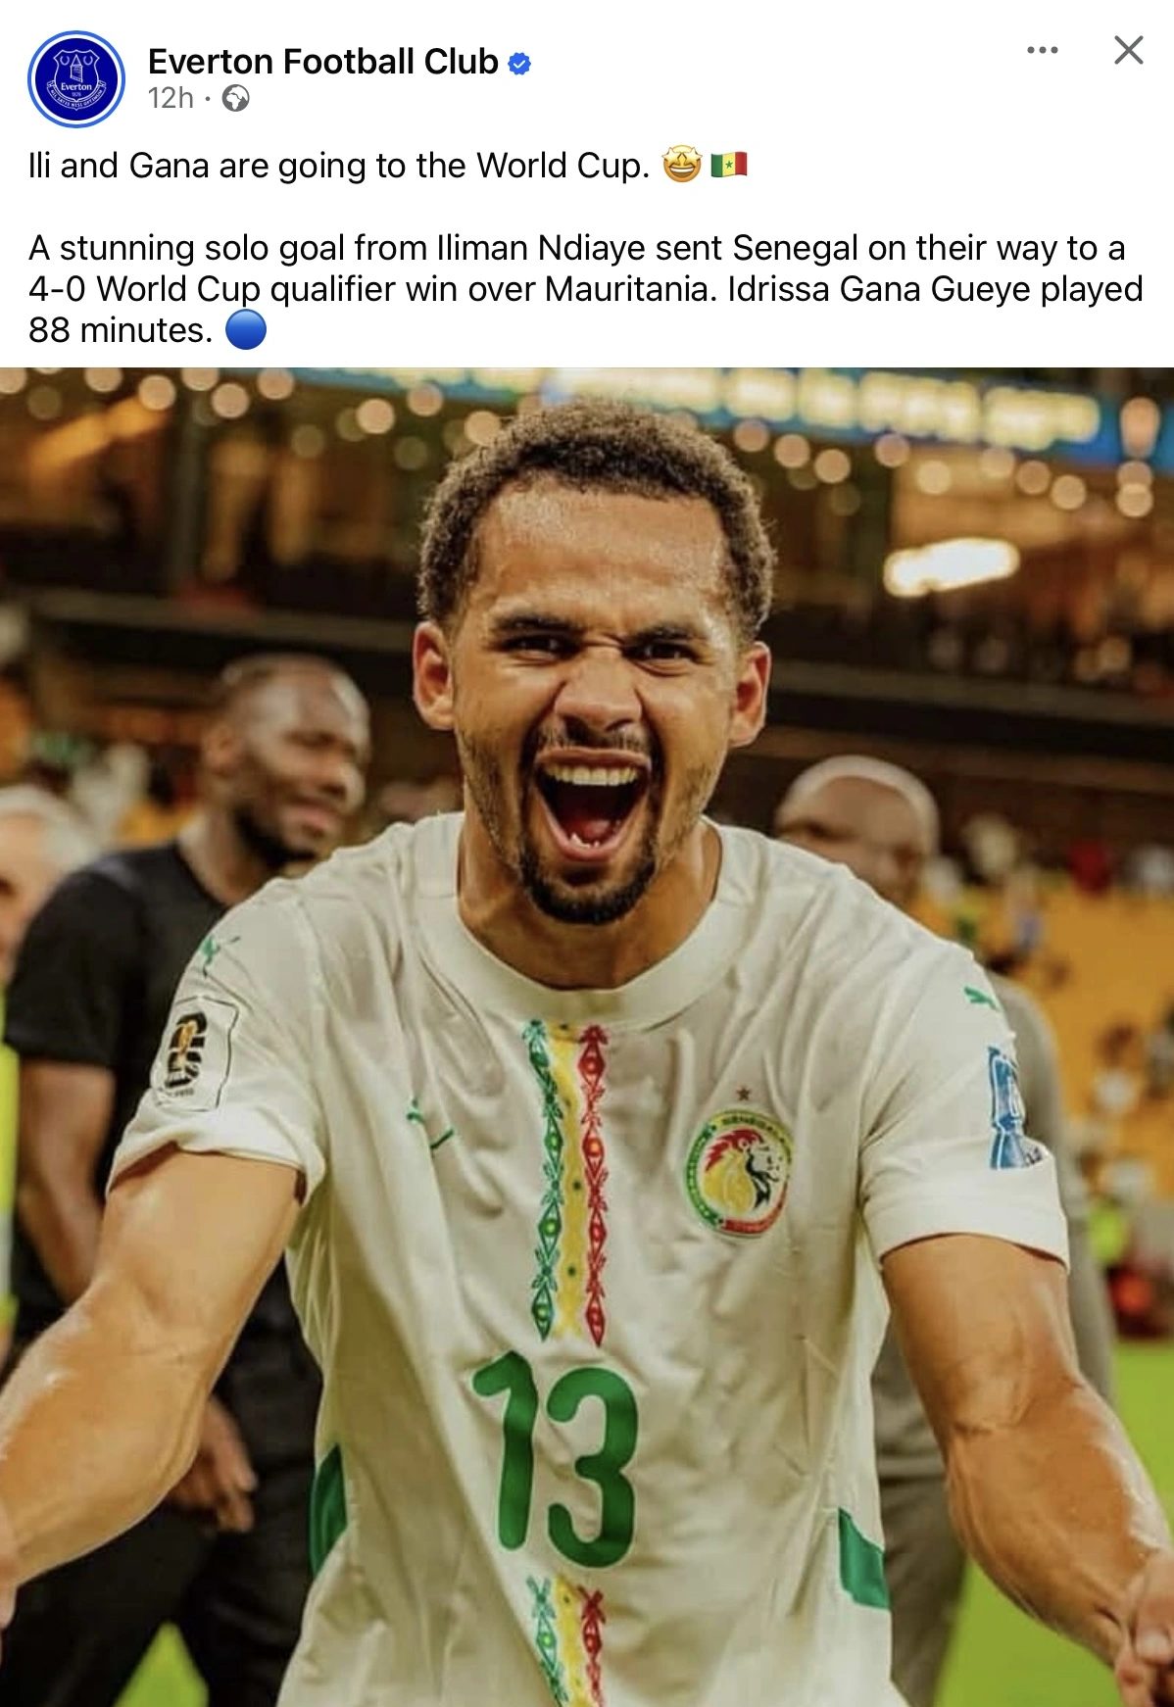Open the Everton crest profile picture
Image resolution: width=1174 pixels, height=1707 pixels.
coord(76,79)
